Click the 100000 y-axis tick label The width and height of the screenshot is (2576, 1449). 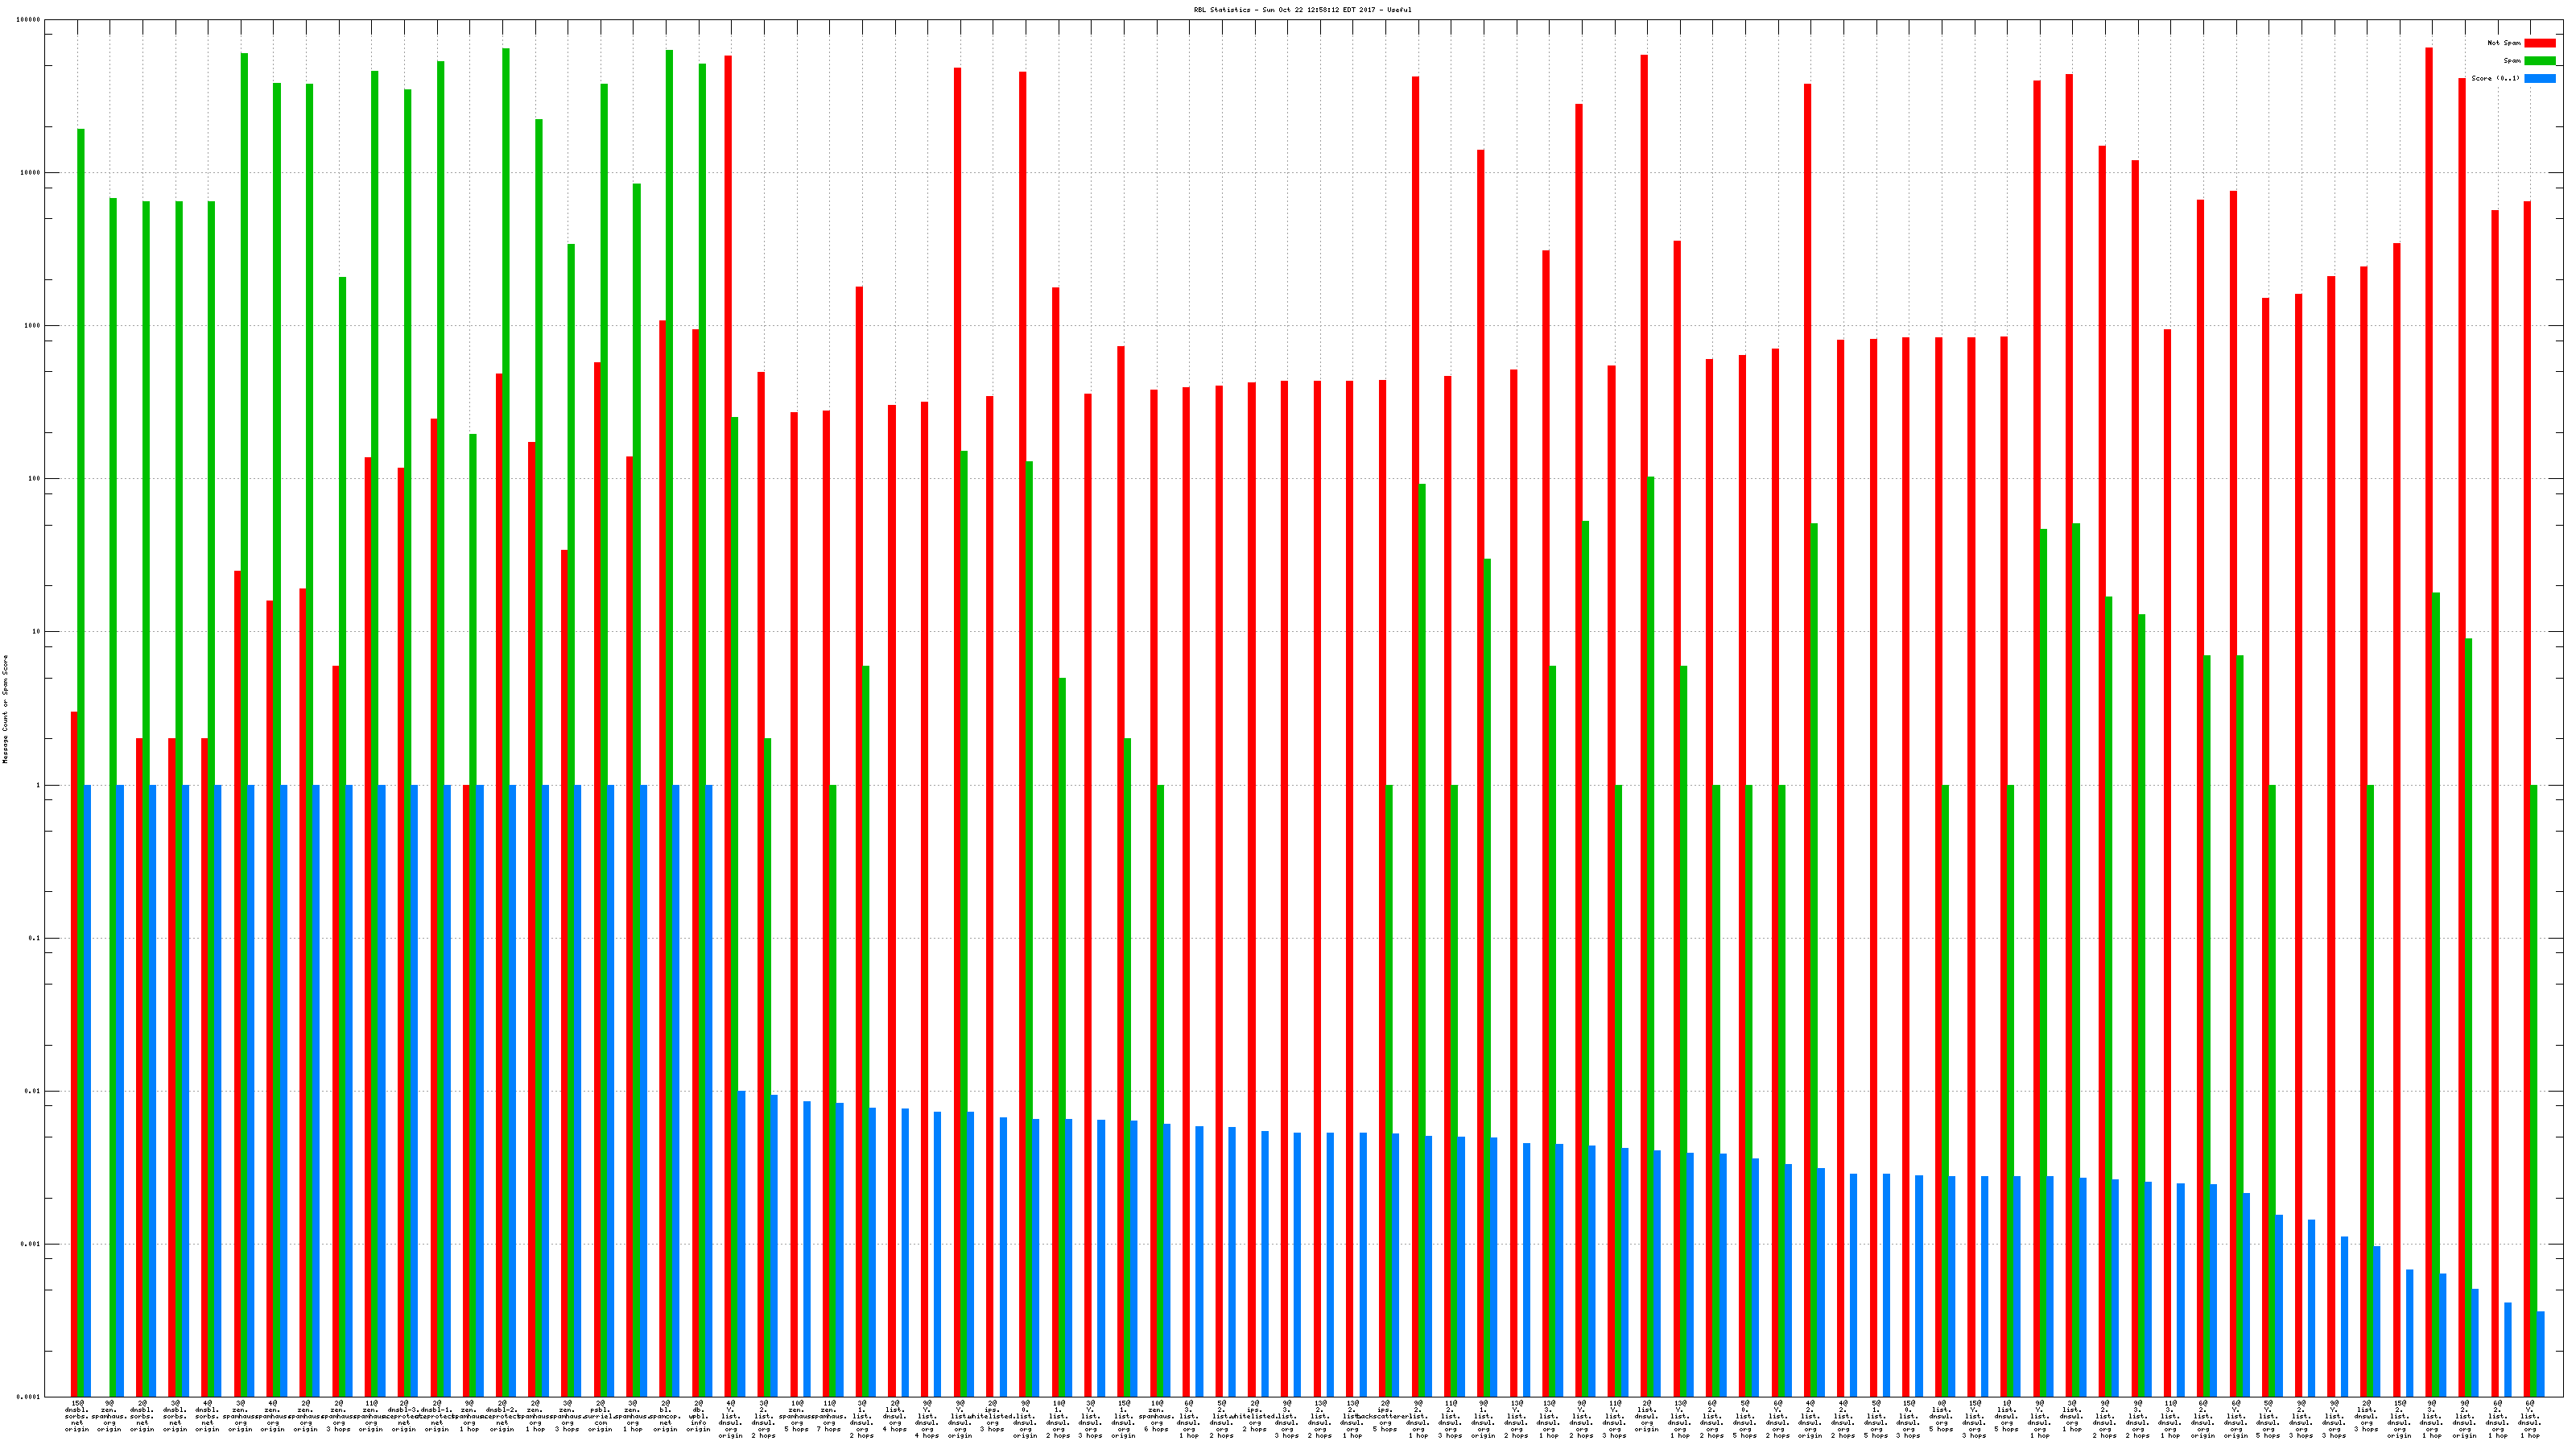(30, 20)
